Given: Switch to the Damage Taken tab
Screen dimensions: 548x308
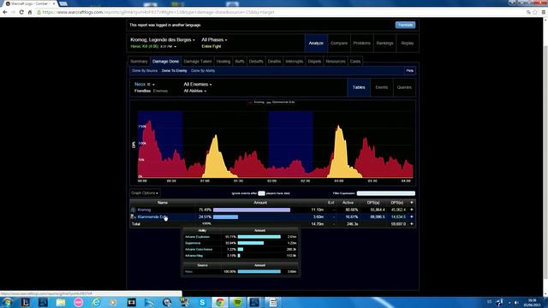Looking at the screenshot, I should pos(198,61).
